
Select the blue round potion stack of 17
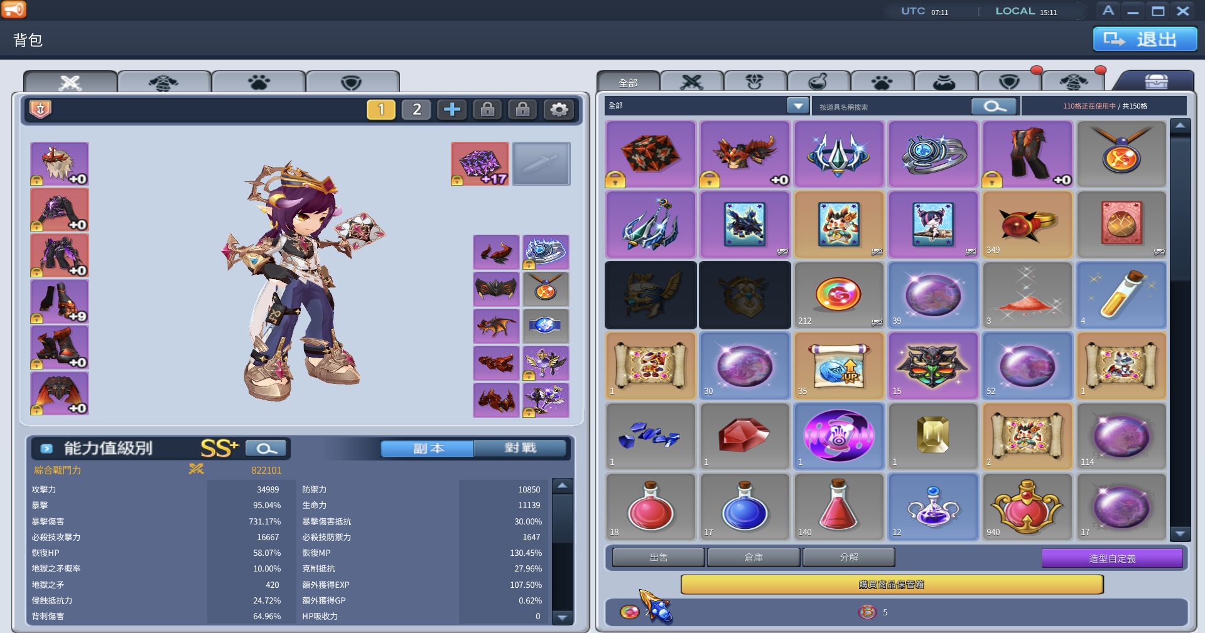coord(745,507)
